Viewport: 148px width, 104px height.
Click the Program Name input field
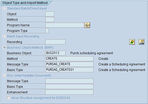[65, 25]
